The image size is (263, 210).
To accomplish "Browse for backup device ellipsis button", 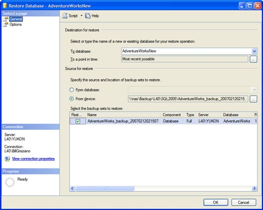I will tap(253, 99).
